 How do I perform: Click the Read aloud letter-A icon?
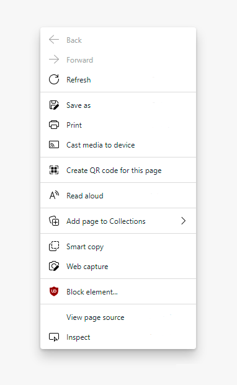pos(54,195)
